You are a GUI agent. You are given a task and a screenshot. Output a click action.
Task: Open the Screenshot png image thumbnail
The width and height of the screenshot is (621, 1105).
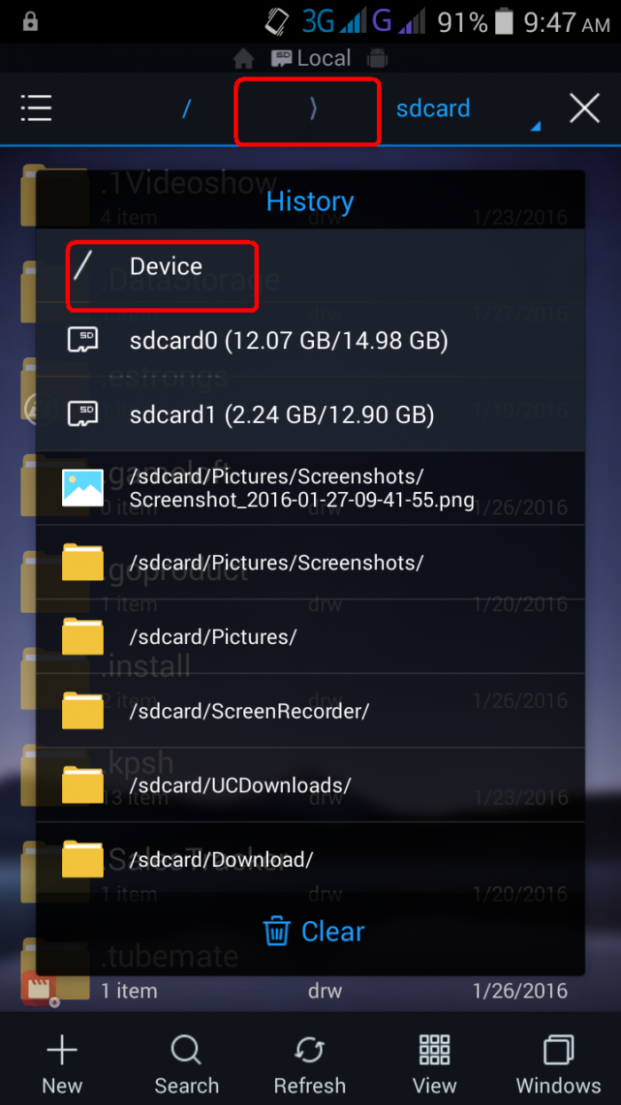[x=83, y=488]
